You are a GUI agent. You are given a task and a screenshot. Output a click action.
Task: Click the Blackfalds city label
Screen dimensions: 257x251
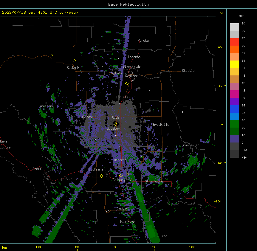131,66
